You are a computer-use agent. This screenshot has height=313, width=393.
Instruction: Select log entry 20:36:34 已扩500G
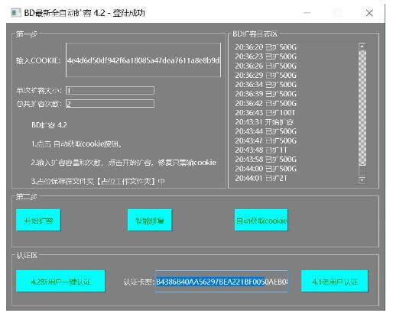265,85
